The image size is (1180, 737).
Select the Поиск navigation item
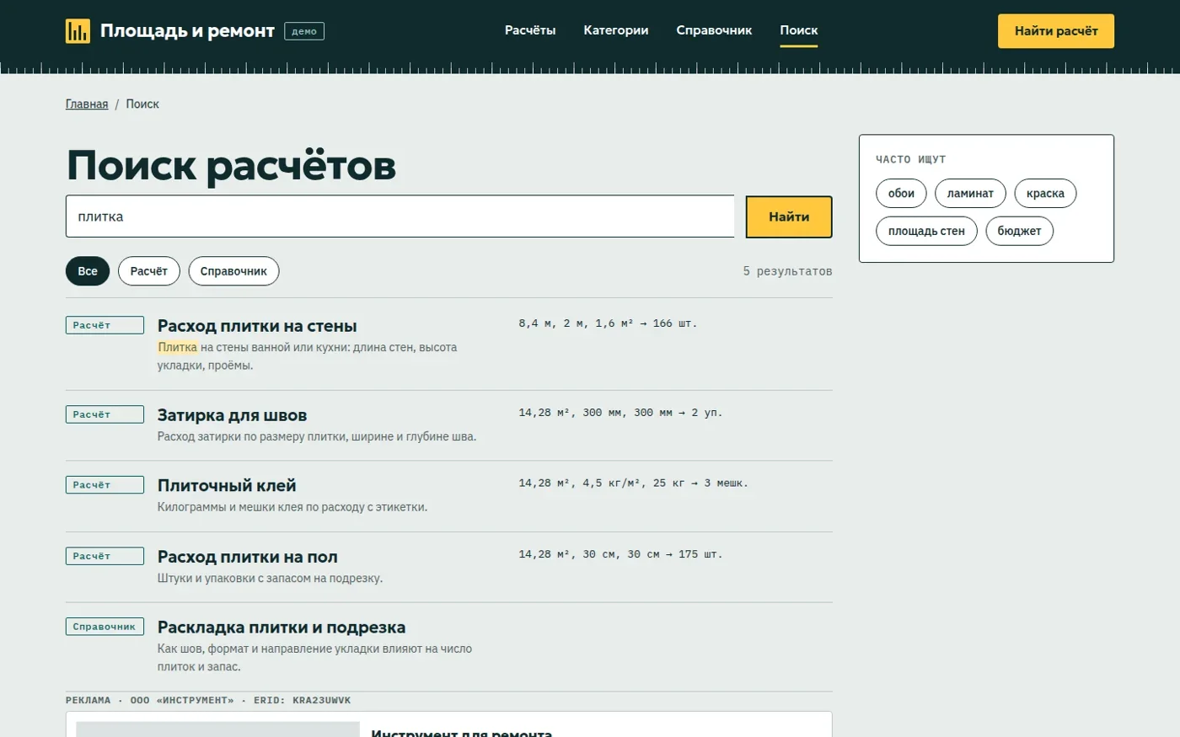(x=799, y=30)
